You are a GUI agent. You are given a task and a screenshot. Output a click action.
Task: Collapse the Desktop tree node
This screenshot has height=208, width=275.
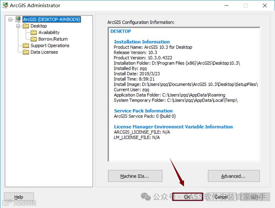[x=18, y=26]
